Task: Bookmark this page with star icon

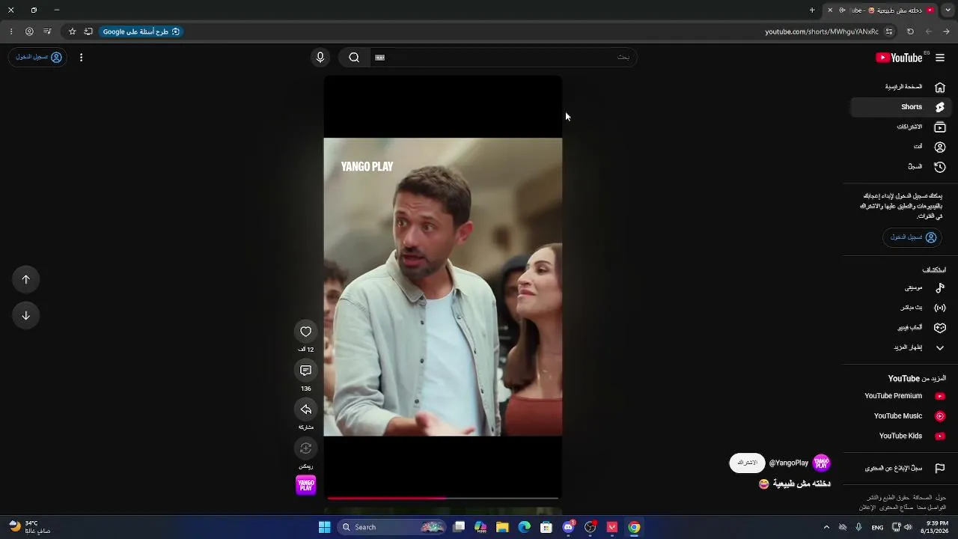Action: [x=72, y=31]
